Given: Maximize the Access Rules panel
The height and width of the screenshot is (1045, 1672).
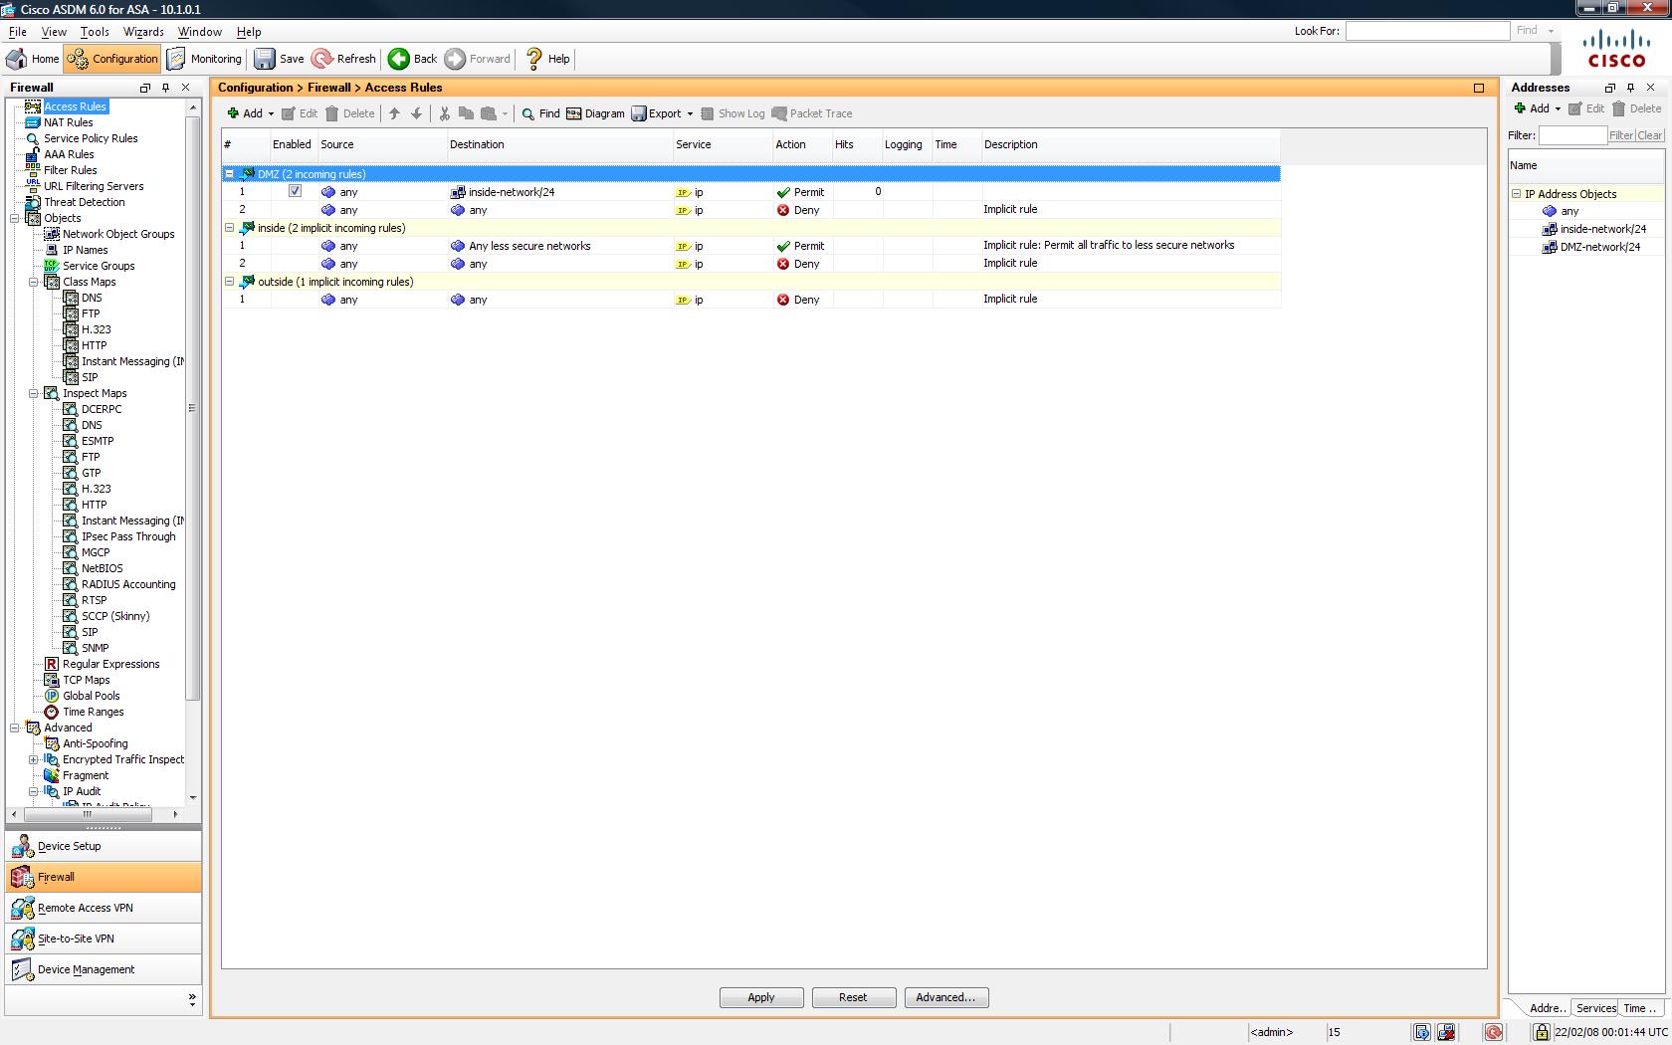Looking at the screenshot, I should (1479, 88).
